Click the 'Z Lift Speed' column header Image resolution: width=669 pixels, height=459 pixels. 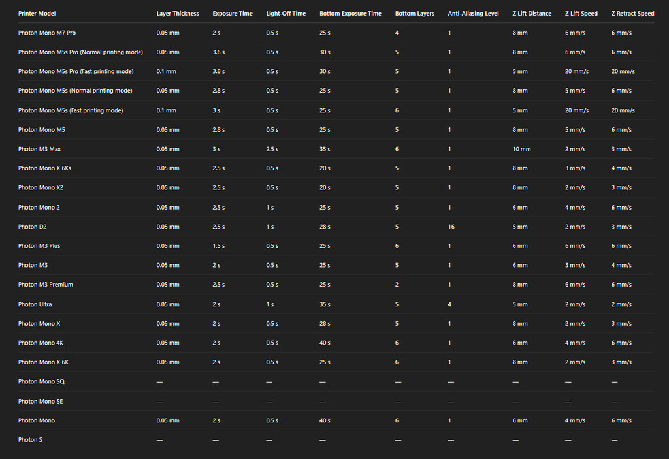(x=581, y=13)
